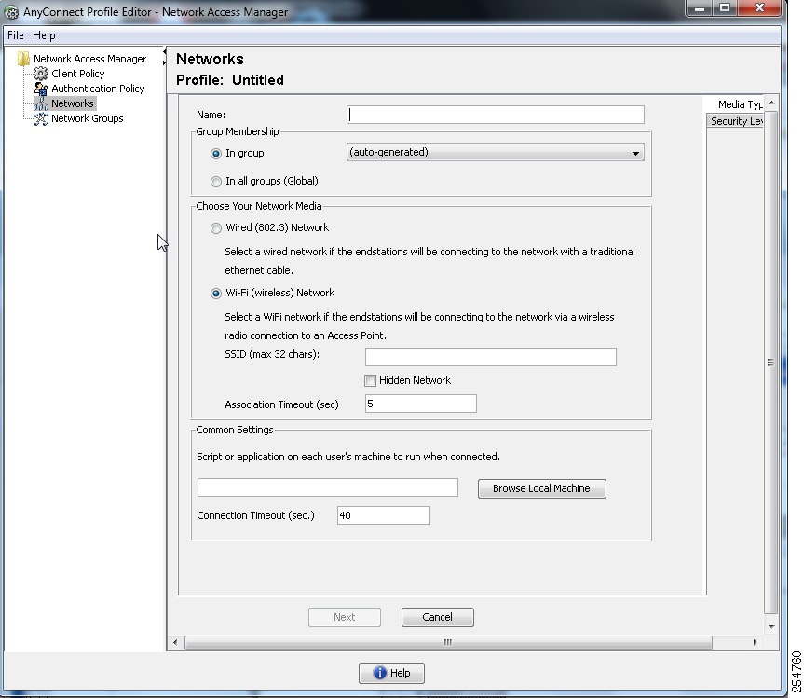Click the Network Access Manager folder icon

click(23, 59)
